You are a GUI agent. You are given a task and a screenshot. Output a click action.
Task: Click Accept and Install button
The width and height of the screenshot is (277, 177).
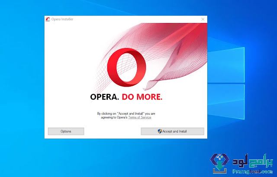point(172,131)
